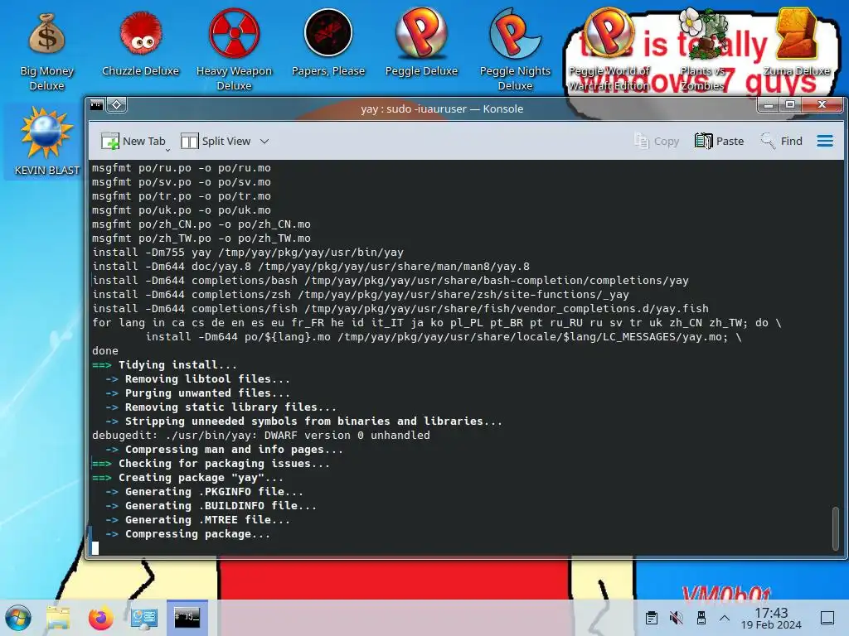Screen dimensions: 849x636
Task: Click Konsole window title text
Action: click(442, 108)
